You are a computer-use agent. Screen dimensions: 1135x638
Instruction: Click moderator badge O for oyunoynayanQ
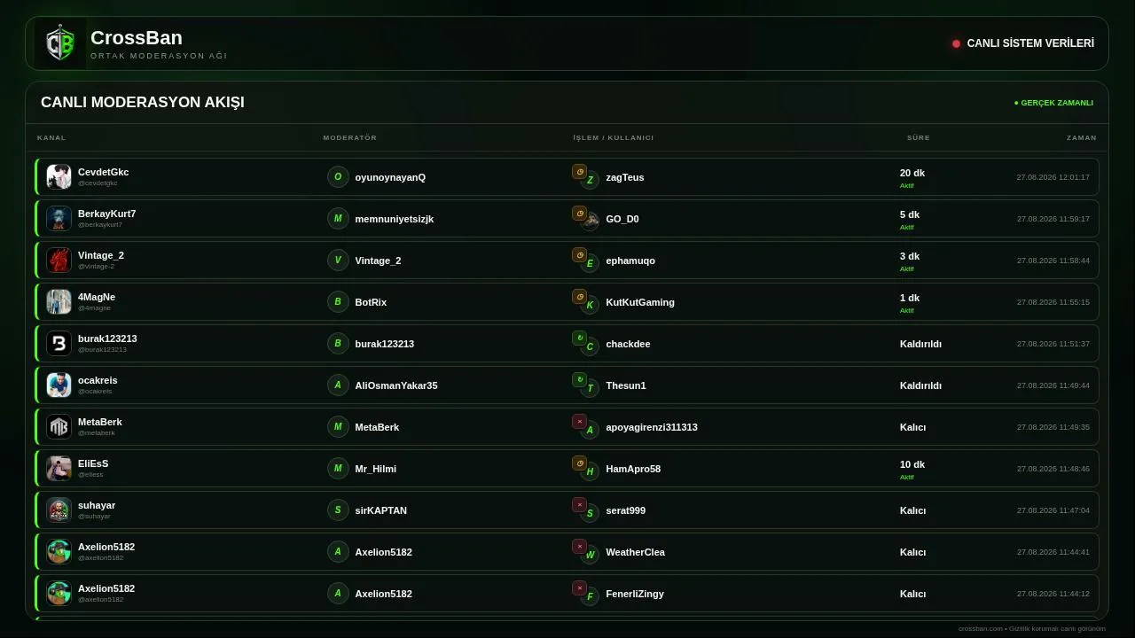point(338,176)
